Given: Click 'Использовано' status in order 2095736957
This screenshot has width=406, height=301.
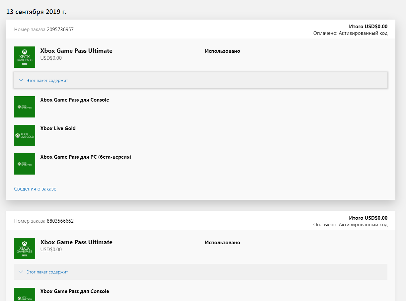Looking at the screenshot, I should [222, 51].
